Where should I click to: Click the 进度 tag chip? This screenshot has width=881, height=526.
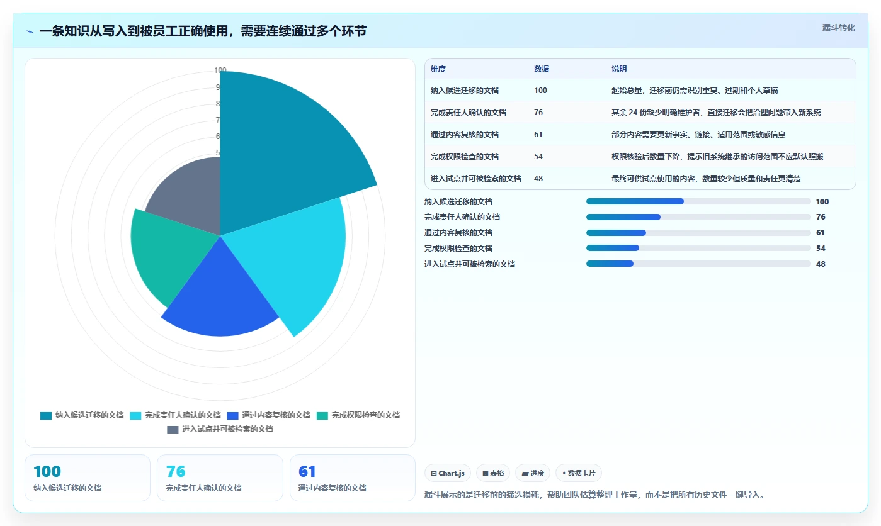pos(533,473)
